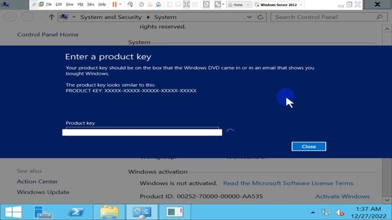Screen dimensions: 392x220
Task: Click the Activate Windows link
Action: coord(342,196)
